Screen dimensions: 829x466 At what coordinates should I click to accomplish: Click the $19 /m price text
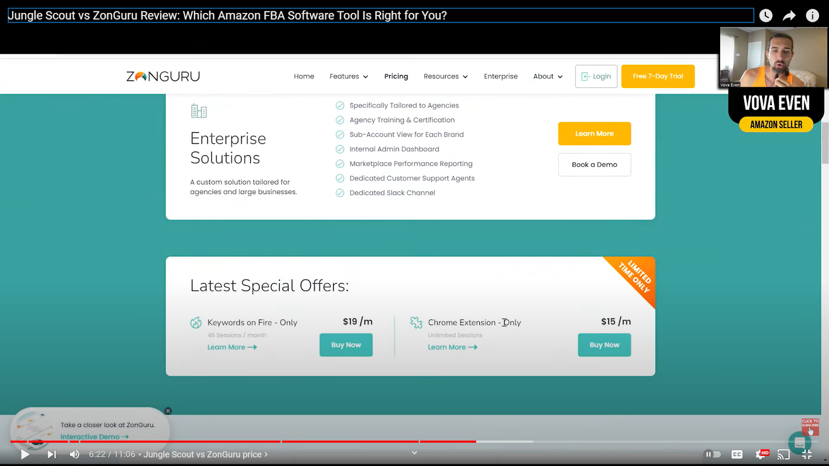(358, 322)
